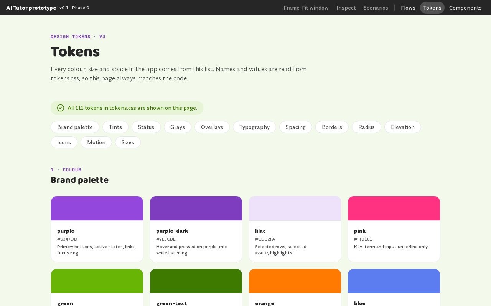Open the Flows view
Image resolution: width=491 pixels, height=306 pixels.
point(408,8)
